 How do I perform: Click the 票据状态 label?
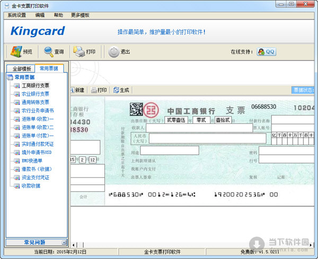(x=303, y=90)
